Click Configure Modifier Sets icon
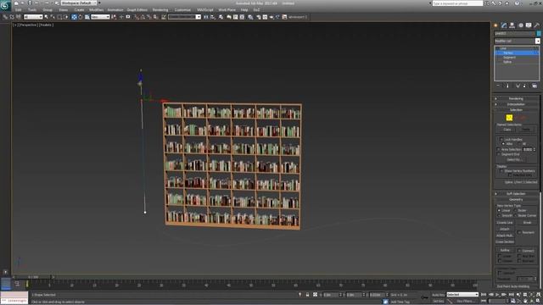Viewport: 543px width, 305px height. pos(535,86)
